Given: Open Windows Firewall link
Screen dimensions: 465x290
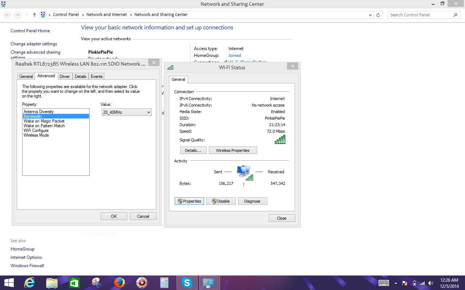Looking at the screenshot, I should tap(27, 266).
